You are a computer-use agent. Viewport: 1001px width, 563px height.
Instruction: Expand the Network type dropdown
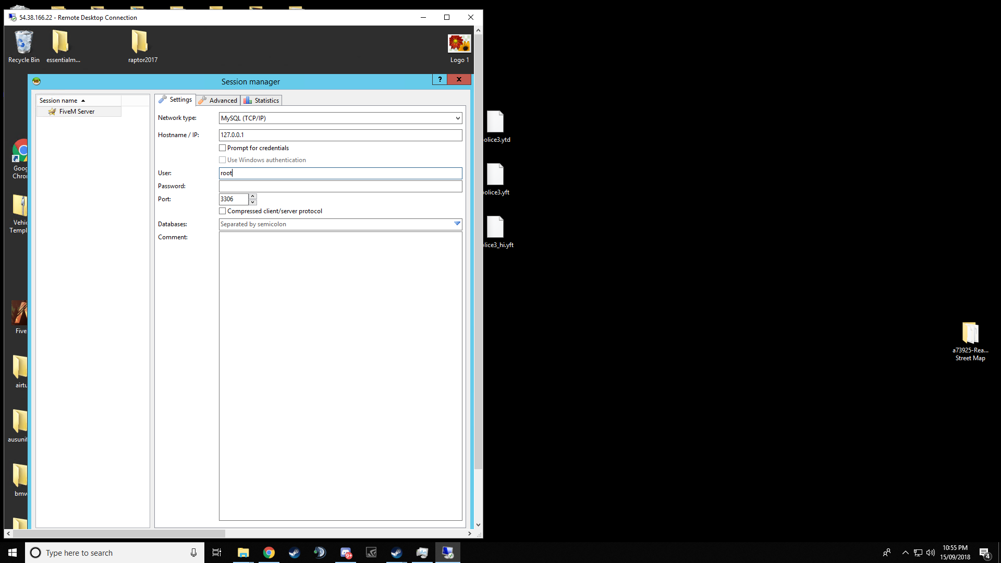click(457, 118)
